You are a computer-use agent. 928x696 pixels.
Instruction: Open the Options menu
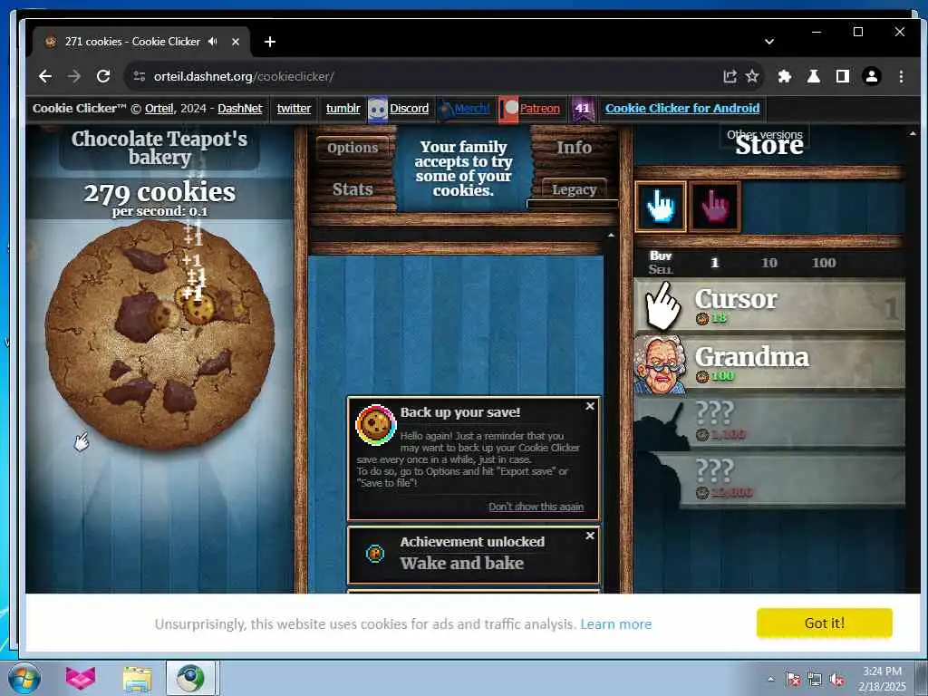[353, 148]
